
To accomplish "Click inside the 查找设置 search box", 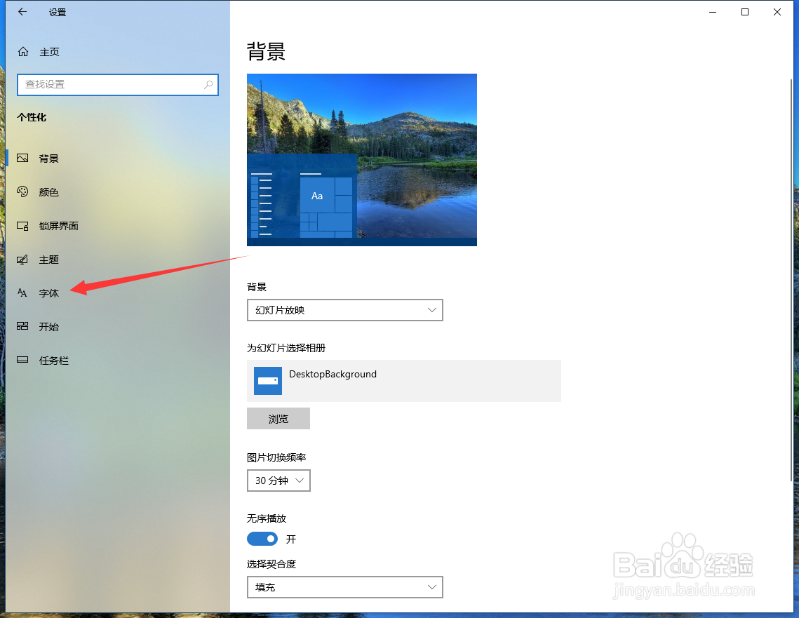I will (117, 84).
